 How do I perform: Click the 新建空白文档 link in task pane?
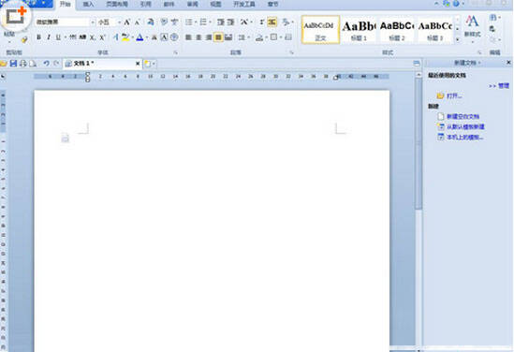[x=463, y=116]
